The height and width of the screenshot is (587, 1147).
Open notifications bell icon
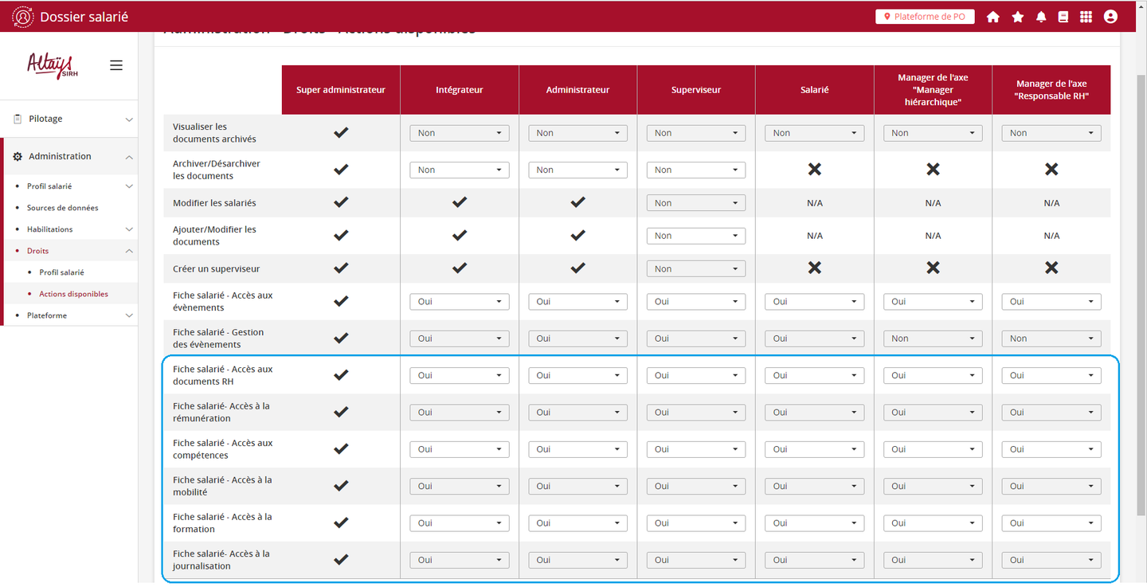(1041, 17)
